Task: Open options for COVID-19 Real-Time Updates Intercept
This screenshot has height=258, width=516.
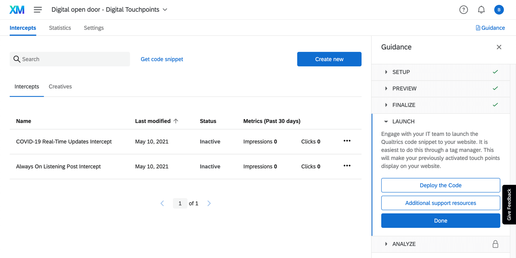Action: point(347,141)
